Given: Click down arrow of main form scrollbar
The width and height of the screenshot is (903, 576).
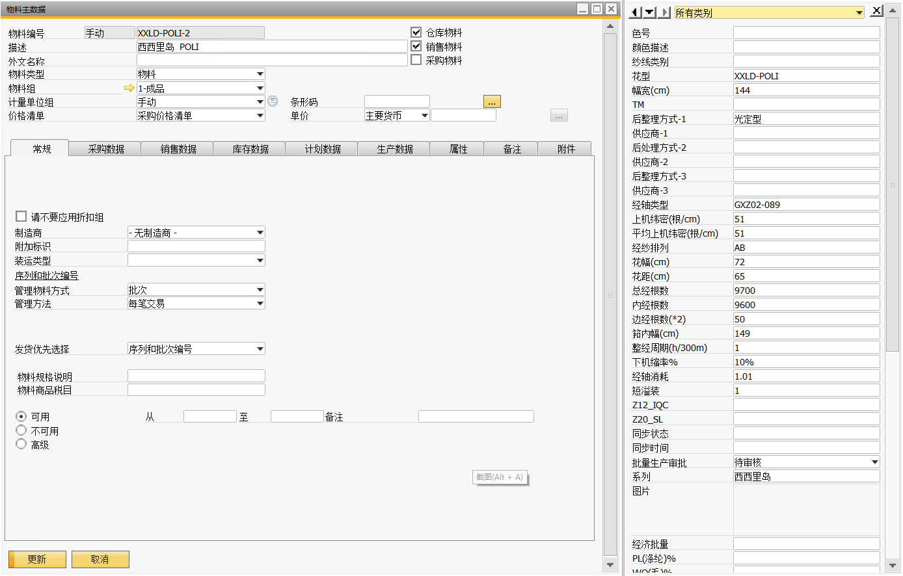Looking at the screenshot, I should 610,565.
